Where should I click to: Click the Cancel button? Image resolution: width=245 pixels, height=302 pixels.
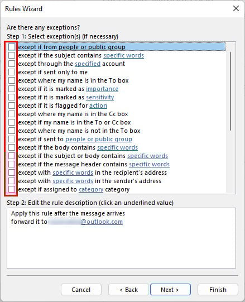(x=81, y=290)
